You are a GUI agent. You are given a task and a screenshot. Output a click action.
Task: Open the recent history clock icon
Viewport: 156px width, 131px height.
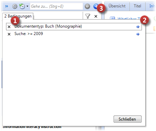pyautogui.click(x=22, y=6)
